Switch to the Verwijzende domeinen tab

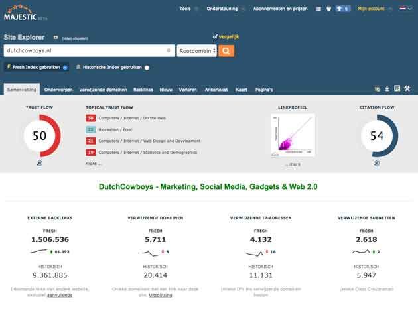(103, 90)
